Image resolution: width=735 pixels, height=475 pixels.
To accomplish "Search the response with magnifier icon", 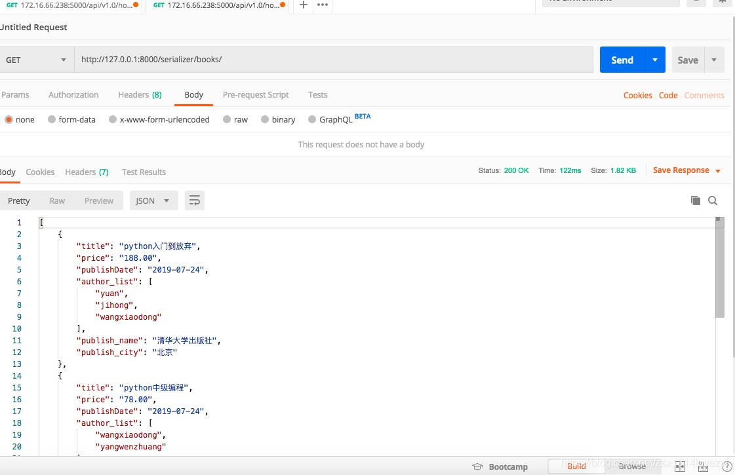I will coord(713,200).
